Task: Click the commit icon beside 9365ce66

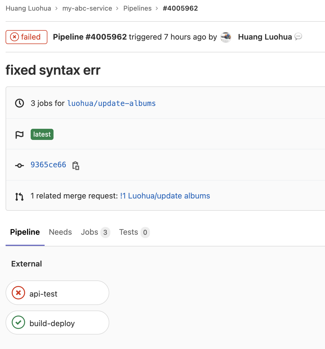Action: pos(20,165)
